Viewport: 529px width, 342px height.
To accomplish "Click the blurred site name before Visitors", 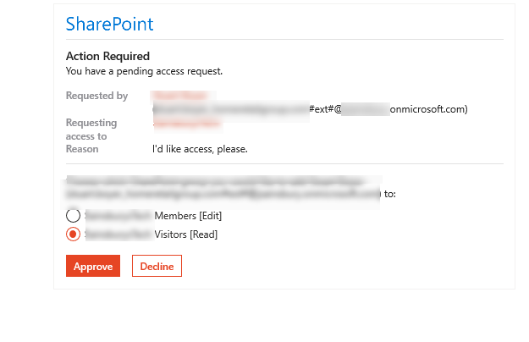I will tap(118, 234).
